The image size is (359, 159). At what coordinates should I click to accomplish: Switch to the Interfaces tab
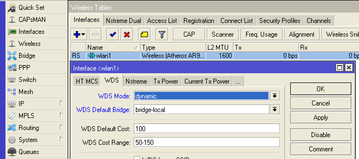87,20
